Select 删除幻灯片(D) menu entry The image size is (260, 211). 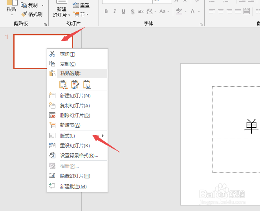(77, 115)
